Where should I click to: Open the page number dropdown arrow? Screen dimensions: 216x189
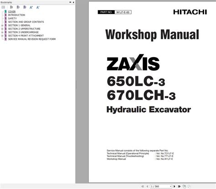pos(170,186)
